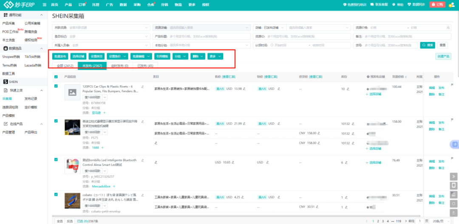Click the hamburger menu icon beside the logo
459x224 pixels.
tap(45, 5)
